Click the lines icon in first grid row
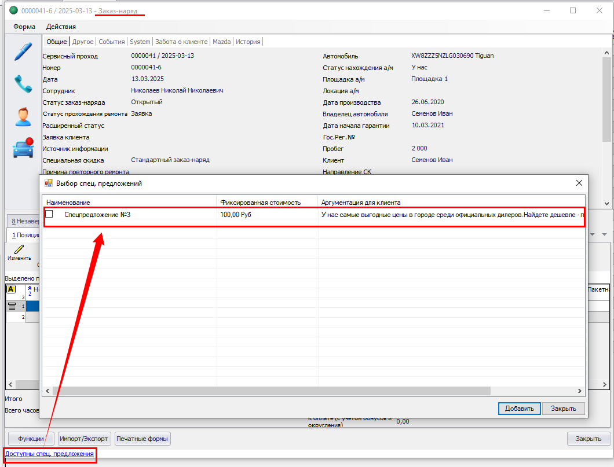The width and height of the screenshot is (614, 467). [x=11, y=306]
